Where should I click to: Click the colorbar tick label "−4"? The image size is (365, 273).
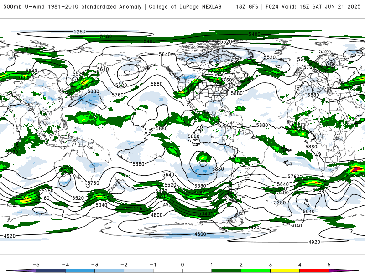[x=65, y=265]
